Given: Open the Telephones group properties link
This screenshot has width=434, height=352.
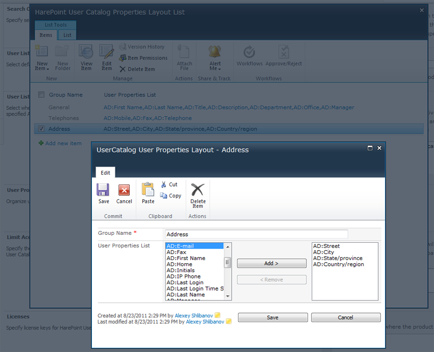Looking at the screenshot, I should coord(148,118).
